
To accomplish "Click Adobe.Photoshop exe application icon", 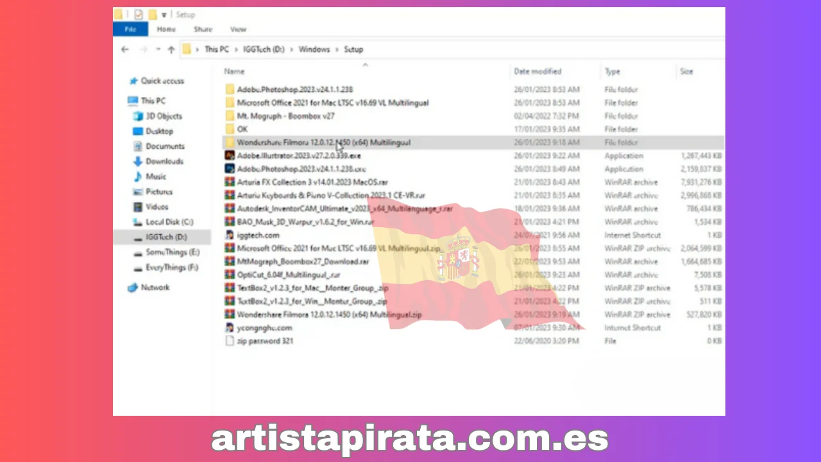I will point(230,169).
